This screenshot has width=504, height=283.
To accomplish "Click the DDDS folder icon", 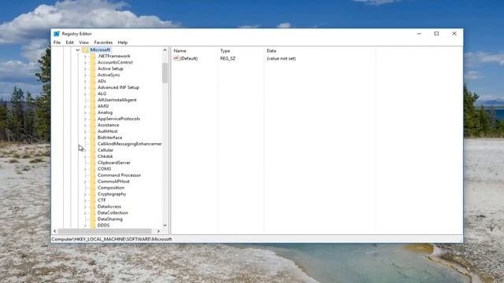I will click(93, 226).
